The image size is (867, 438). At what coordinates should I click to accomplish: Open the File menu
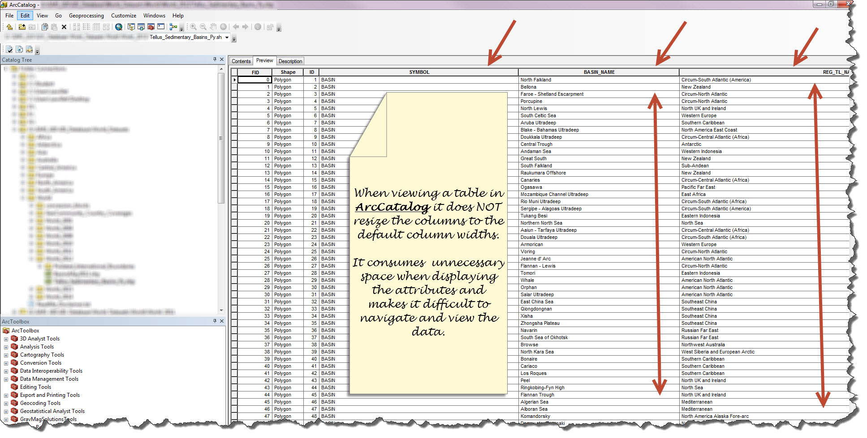coord(9,15)
